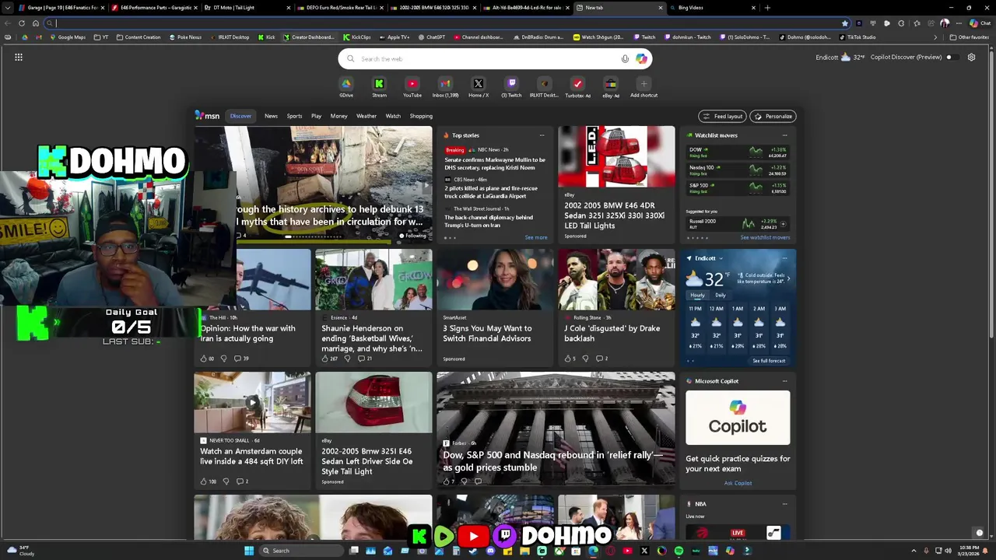Expand Endicott weather location dropdown
This screenshot has width=996, height=560.
721,258
